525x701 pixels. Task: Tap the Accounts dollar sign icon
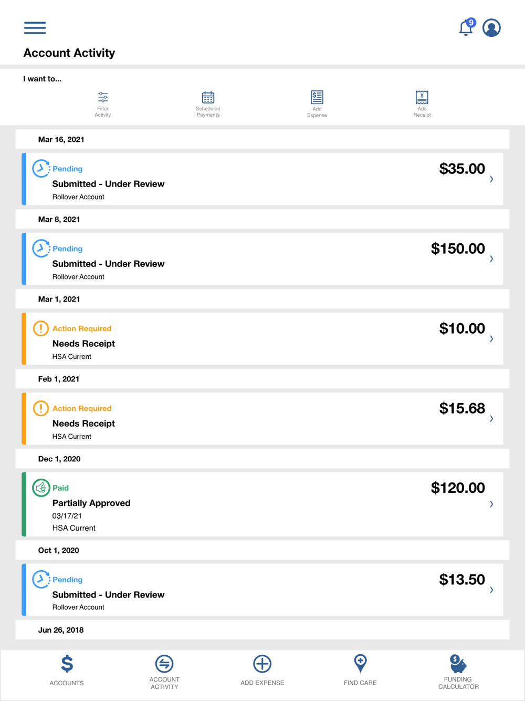(67, 664)
